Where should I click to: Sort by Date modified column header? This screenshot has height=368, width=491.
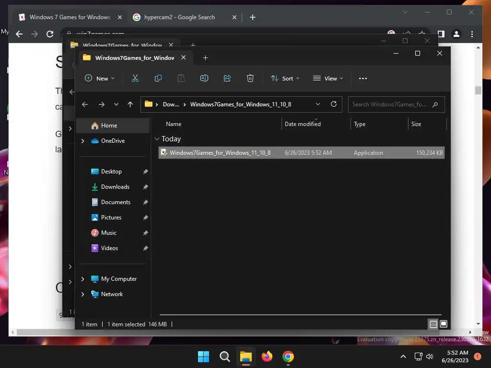point(303,124)
